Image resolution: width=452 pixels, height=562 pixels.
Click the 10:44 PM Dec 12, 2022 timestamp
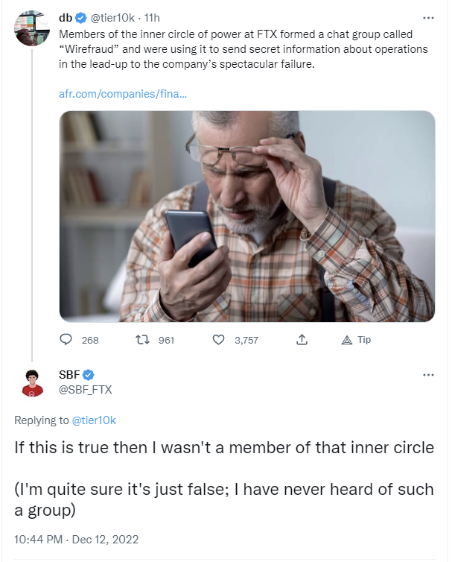(x=77, y=539)
